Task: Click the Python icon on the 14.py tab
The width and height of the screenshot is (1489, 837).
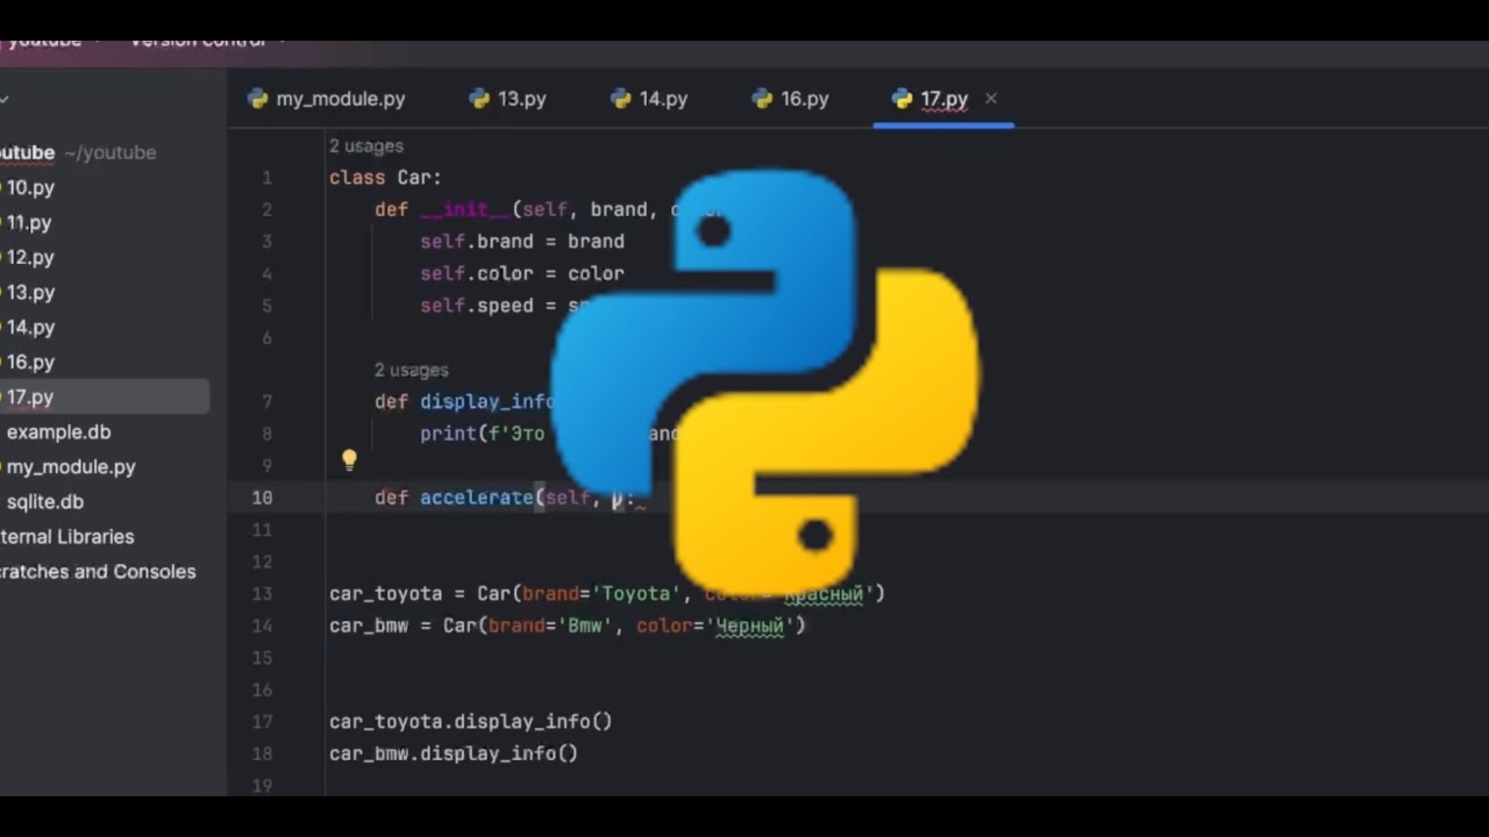Action: [621, 98]
